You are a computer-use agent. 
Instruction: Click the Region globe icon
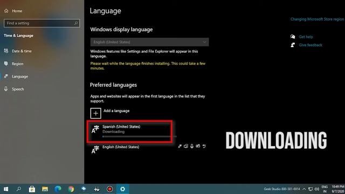pos(6,64)
